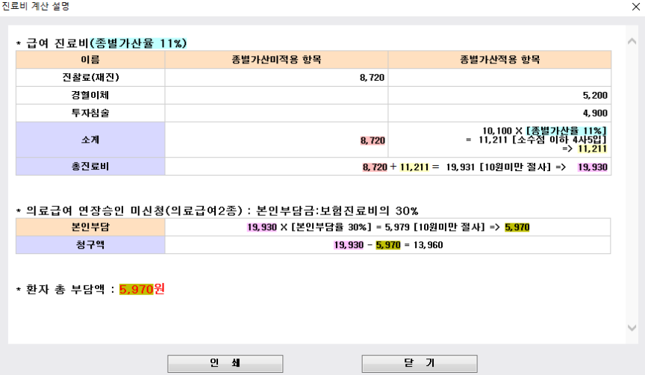Click the 이름 column header

pyautogui.click(x=90, y=60)
